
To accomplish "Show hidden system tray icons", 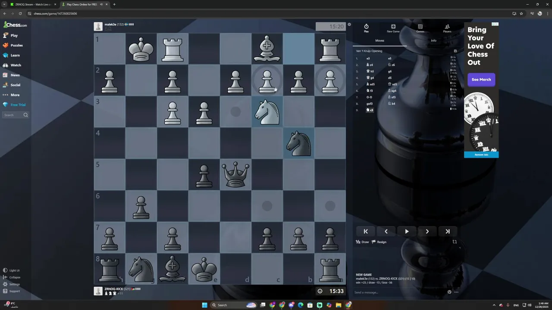I will click(x=494, y=305).
